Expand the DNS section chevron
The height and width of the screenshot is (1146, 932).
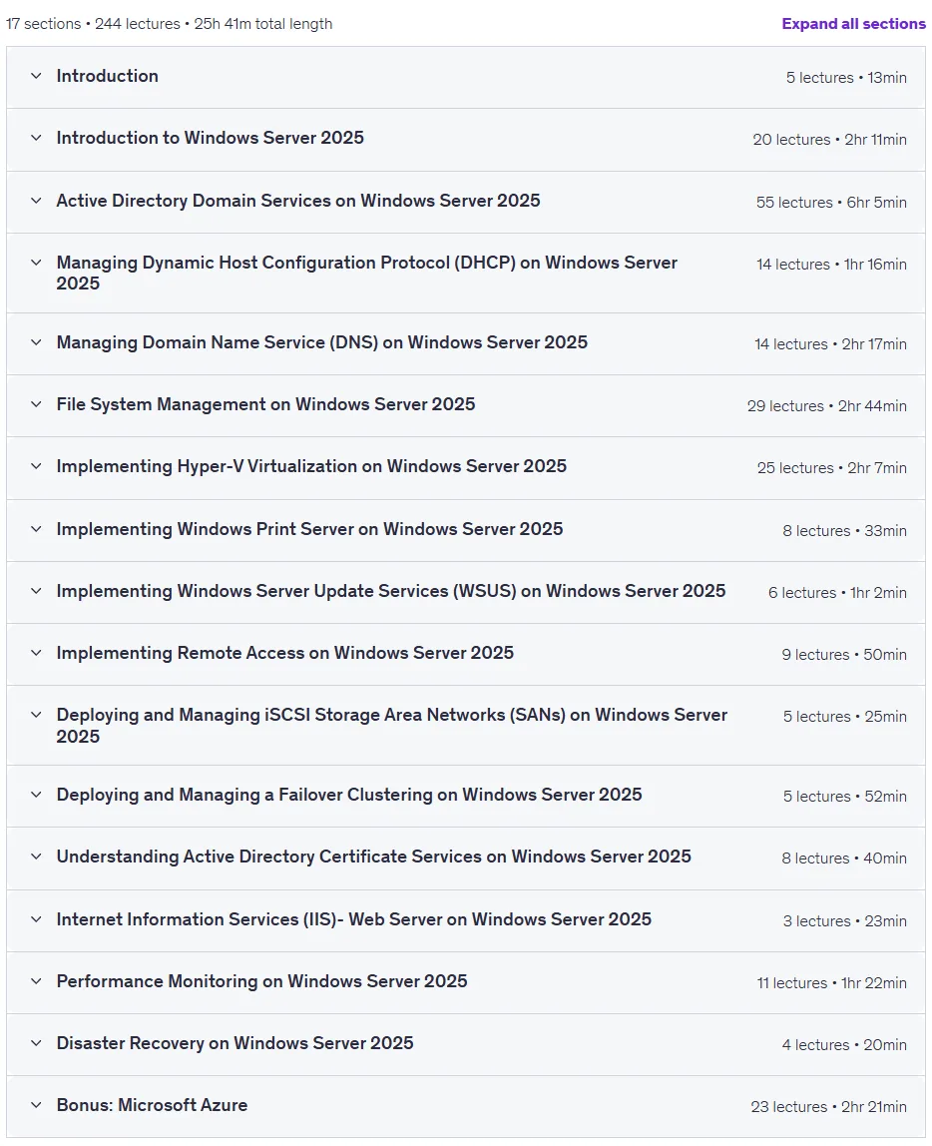pos(36,342)
